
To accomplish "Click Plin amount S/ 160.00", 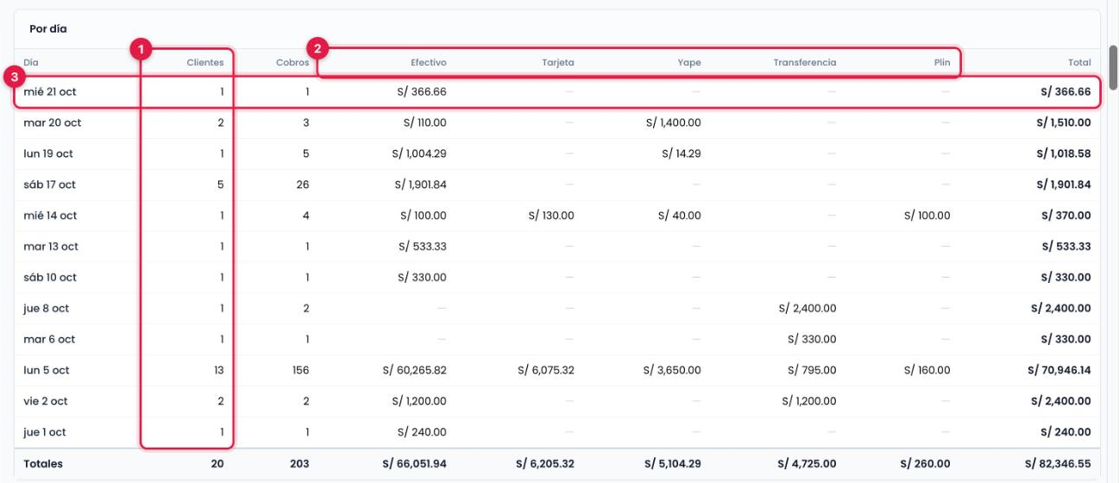I will click(927, 371).
